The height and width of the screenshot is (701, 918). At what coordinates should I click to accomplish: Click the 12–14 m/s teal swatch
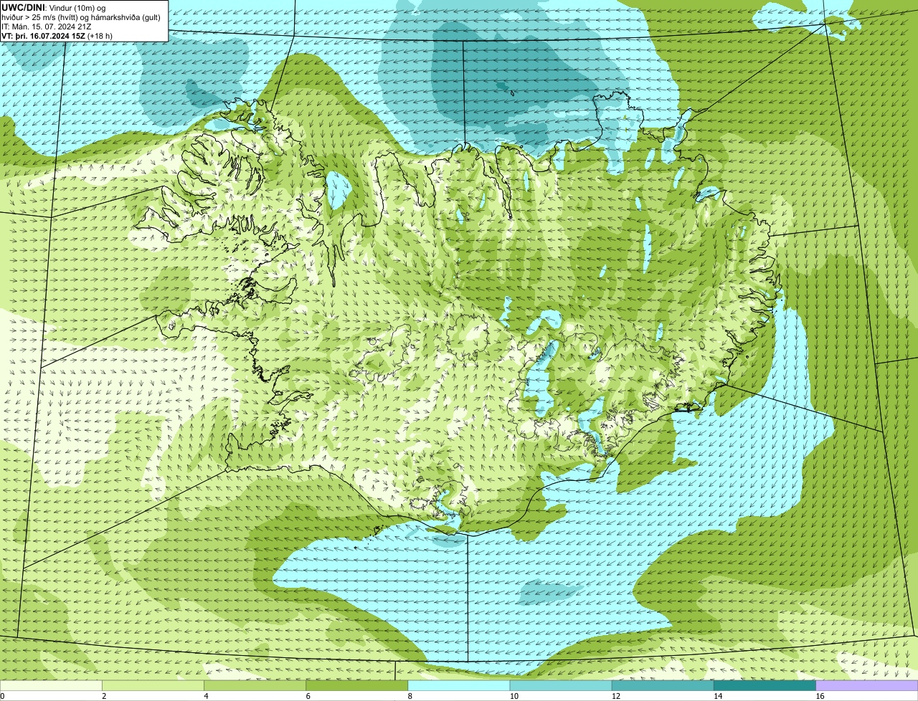(x=663, y=686)
